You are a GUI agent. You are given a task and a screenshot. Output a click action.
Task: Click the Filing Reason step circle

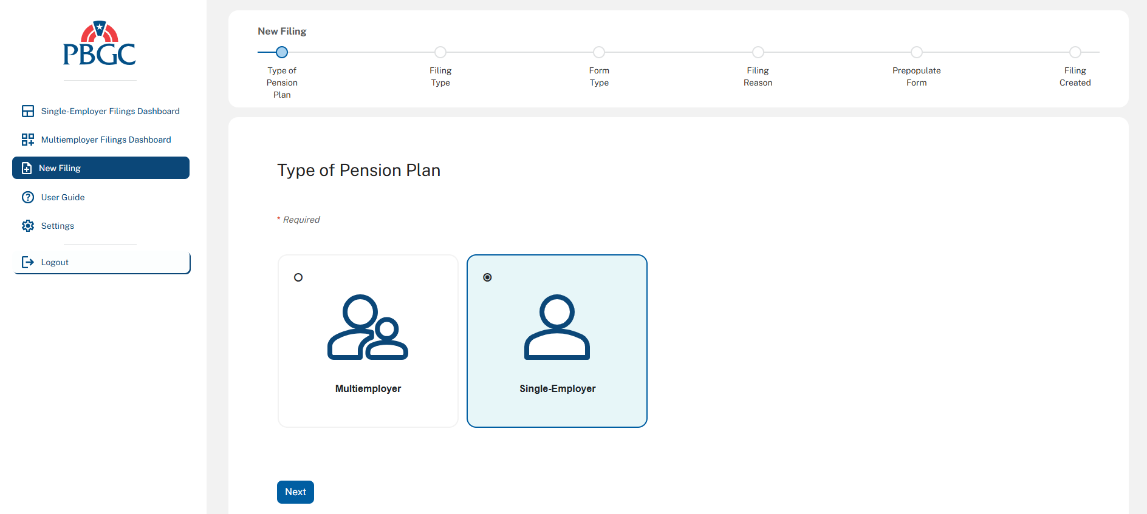pyautogui.click(x=758, y=52)
